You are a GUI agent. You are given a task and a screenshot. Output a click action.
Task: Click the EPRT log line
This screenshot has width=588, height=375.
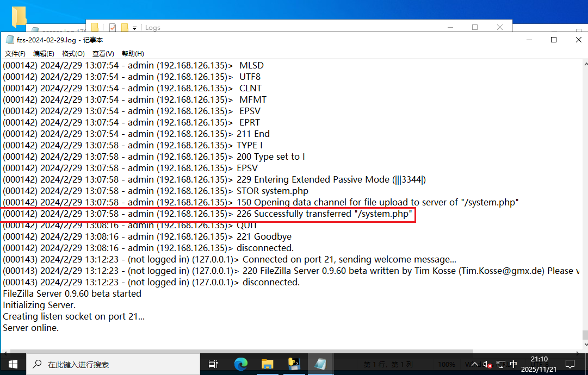click(x=131, y=122)
